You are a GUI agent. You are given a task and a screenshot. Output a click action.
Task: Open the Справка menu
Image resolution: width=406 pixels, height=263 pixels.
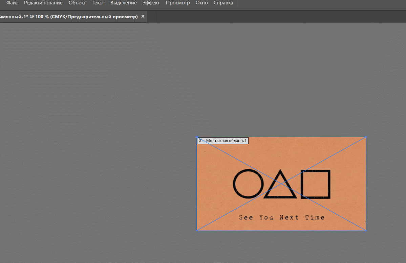[223, 3]
